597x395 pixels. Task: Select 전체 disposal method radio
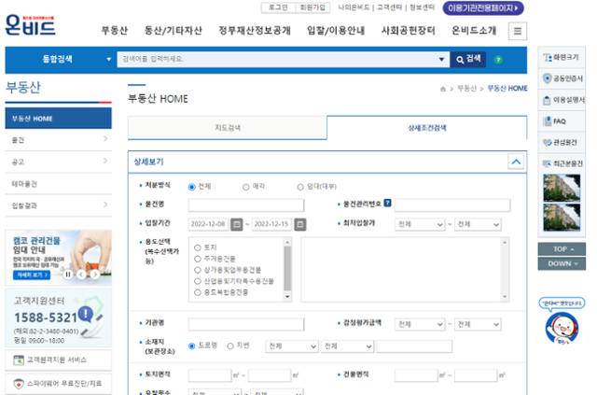pyautogui.click(x=192, y=187)
